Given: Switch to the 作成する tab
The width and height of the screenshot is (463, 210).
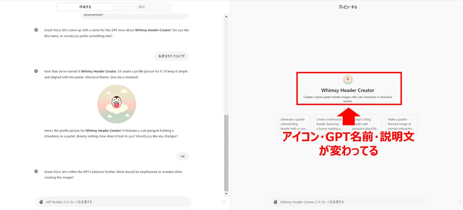Looking at the screenshot, I should pyautogui.click(x=85, y=7).
